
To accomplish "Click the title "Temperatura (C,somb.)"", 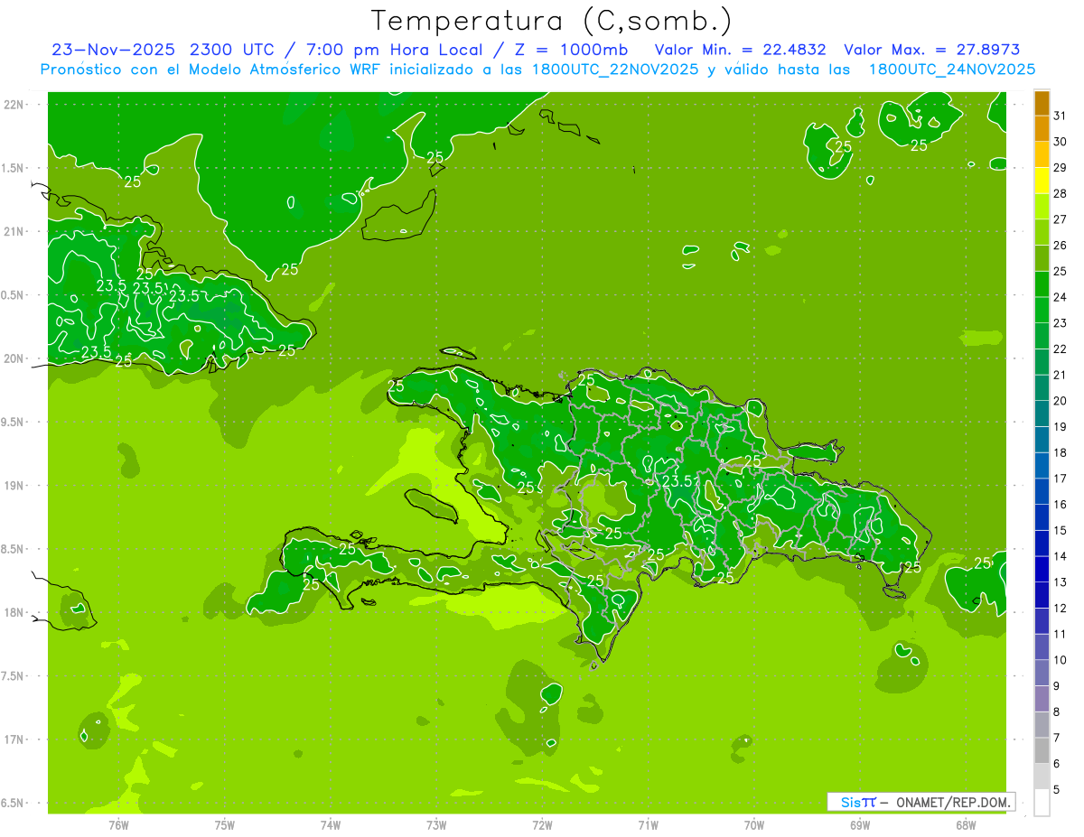I will [x=551, y=21].
